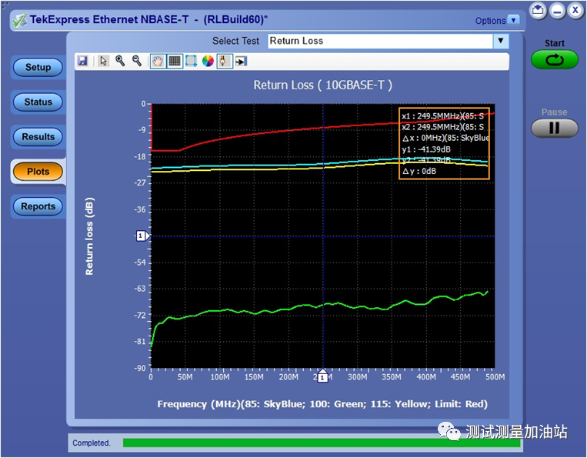Minimize the TekExpress window

(x=557, y=10)
